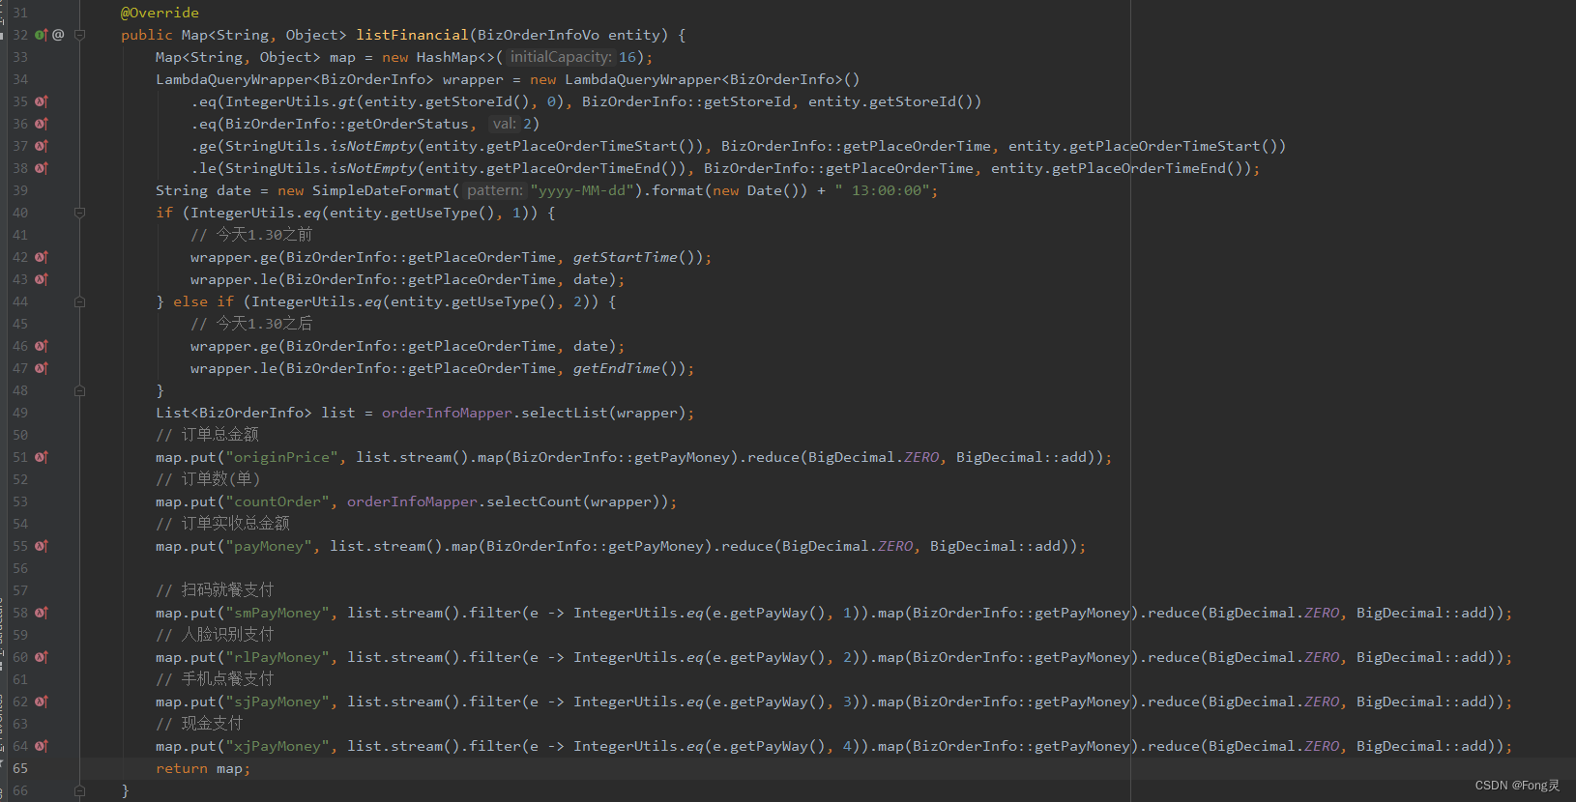
Task: Click the " 13:00:00" string literal
Action: click(883, 190)
